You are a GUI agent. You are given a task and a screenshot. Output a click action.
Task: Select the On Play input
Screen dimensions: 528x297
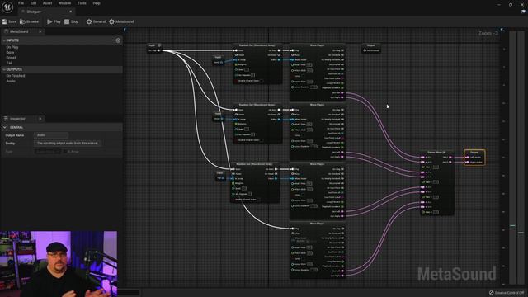click(x=12, y=48)
